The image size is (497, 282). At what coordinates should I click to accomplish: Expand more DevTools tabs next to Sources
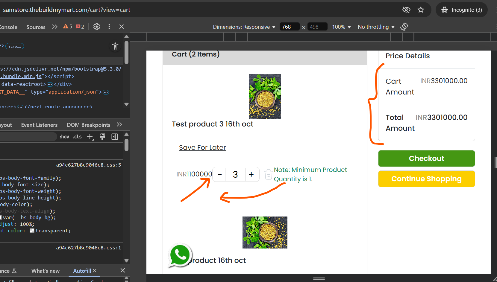click(54, 27)
